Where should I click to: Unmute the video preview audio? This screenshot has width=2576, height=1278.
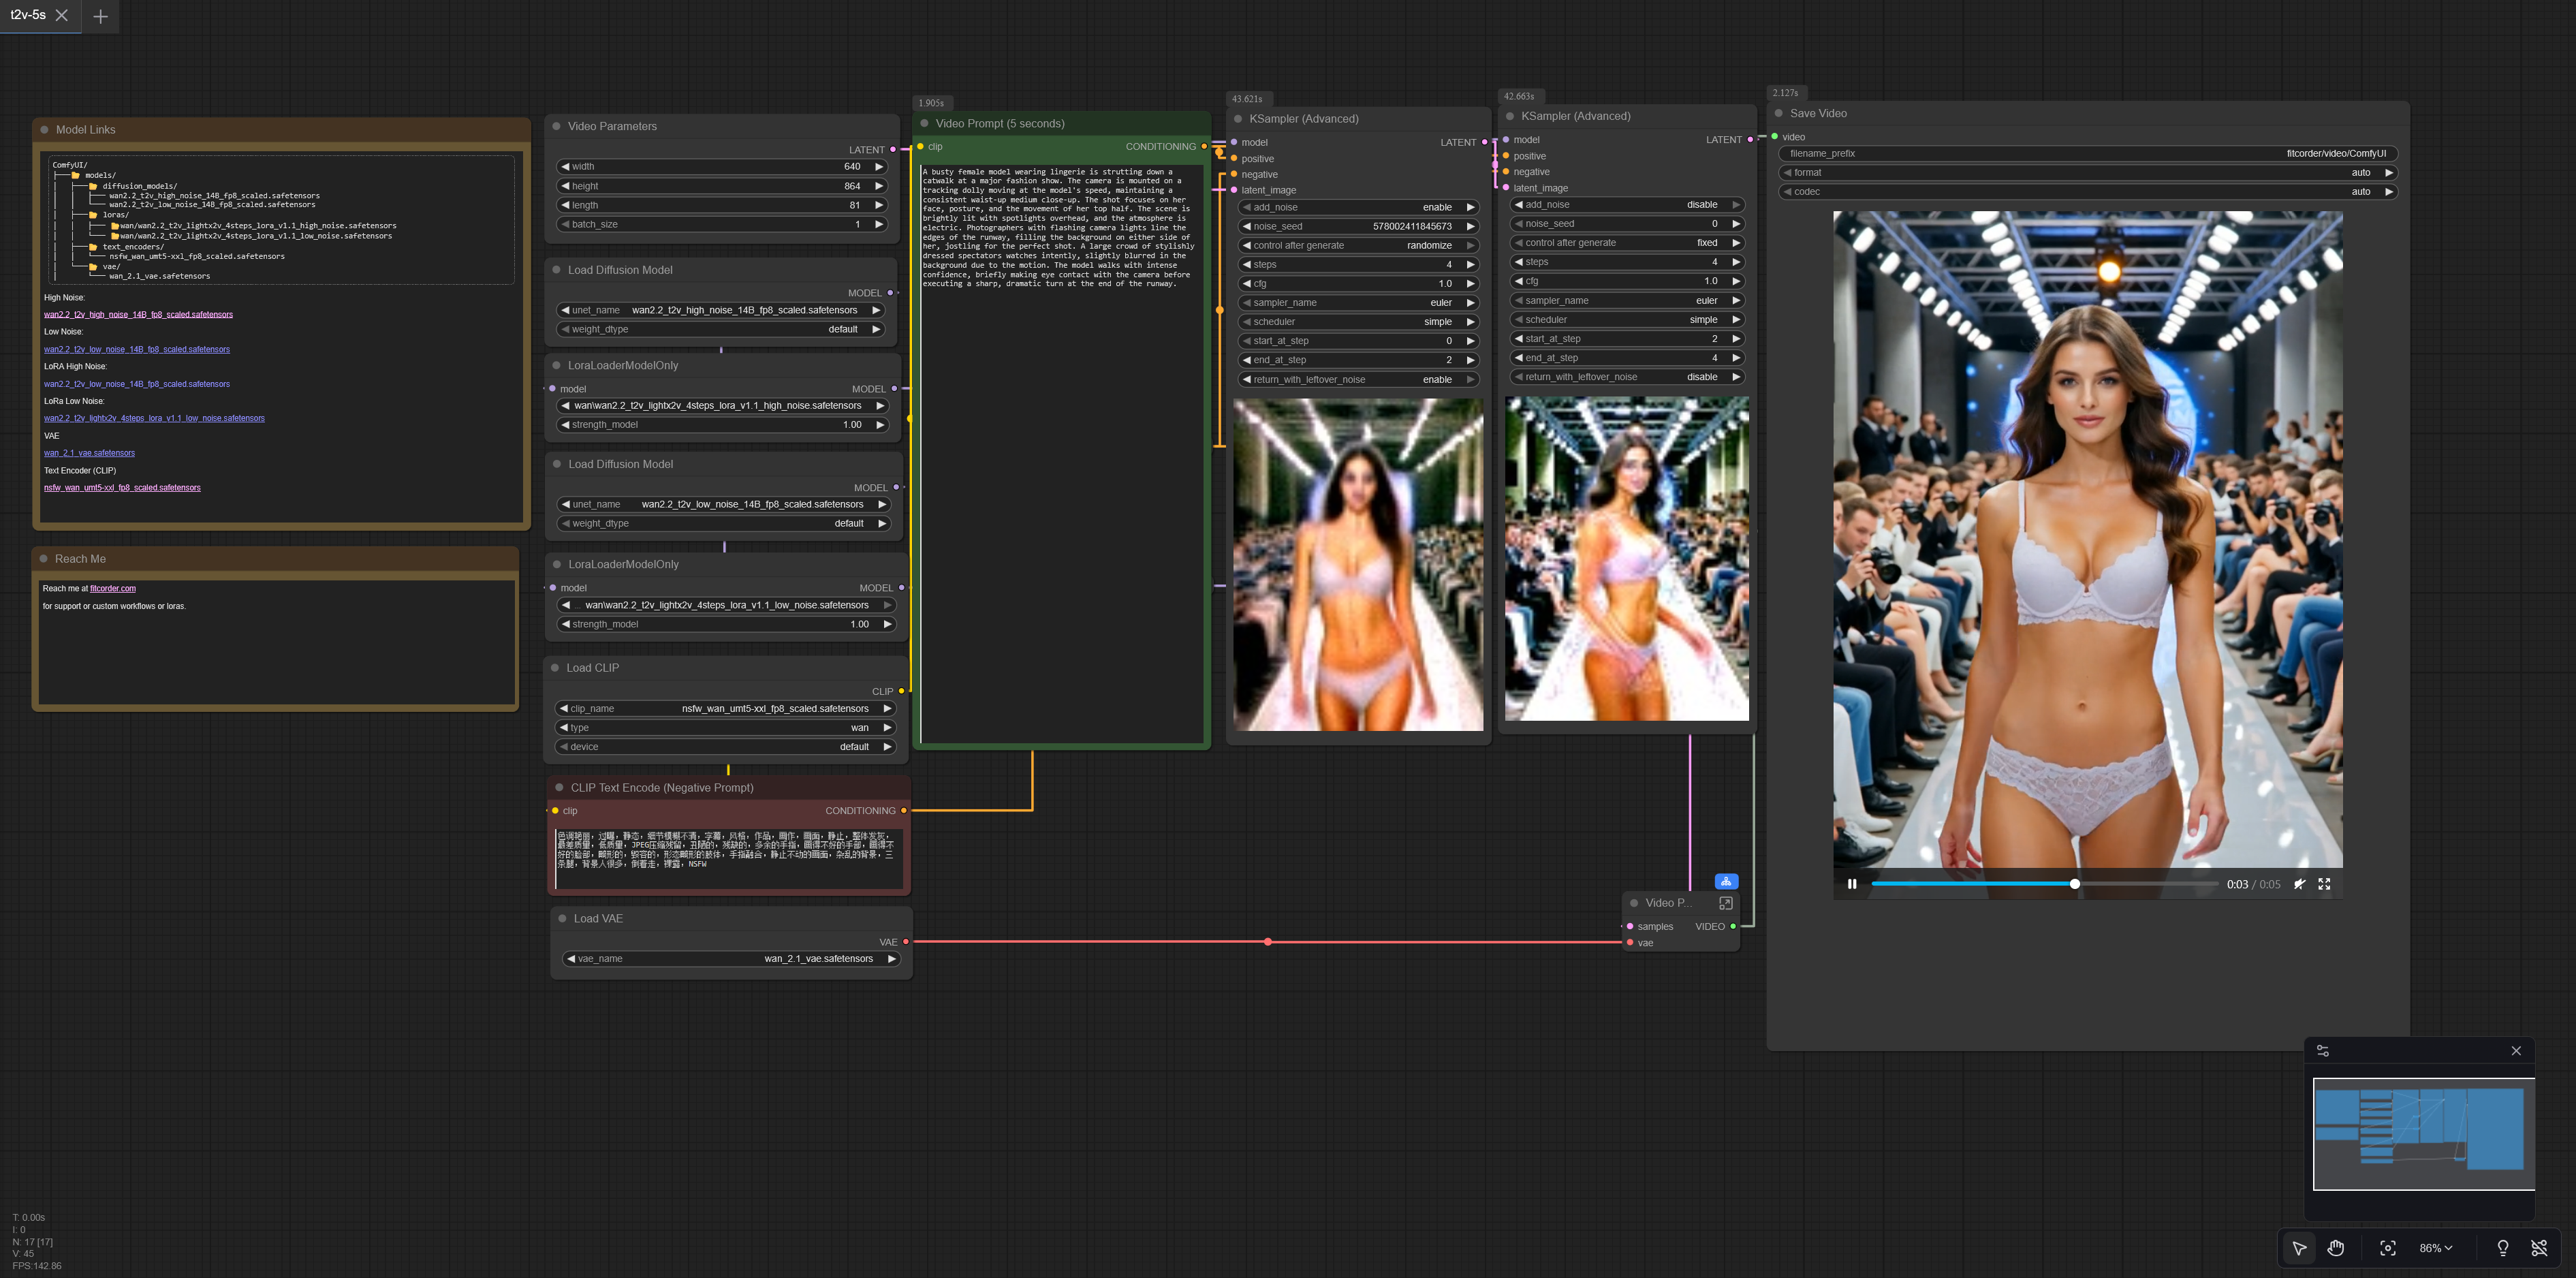click(2299, 884)
